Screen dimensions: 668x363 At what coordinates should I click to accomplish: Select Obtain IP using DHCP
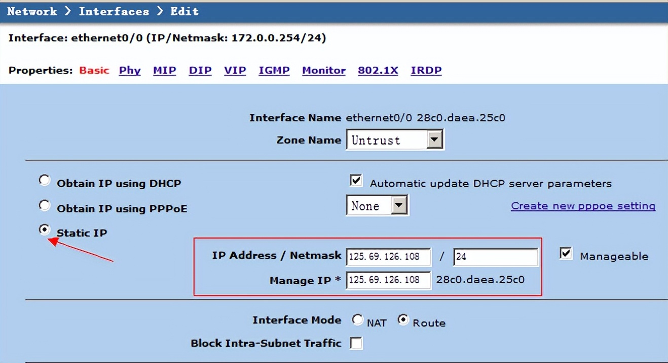click(45, 179)
